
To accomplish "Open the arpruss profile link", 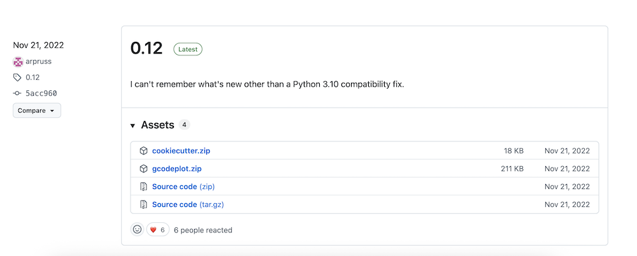I will 39,62.
